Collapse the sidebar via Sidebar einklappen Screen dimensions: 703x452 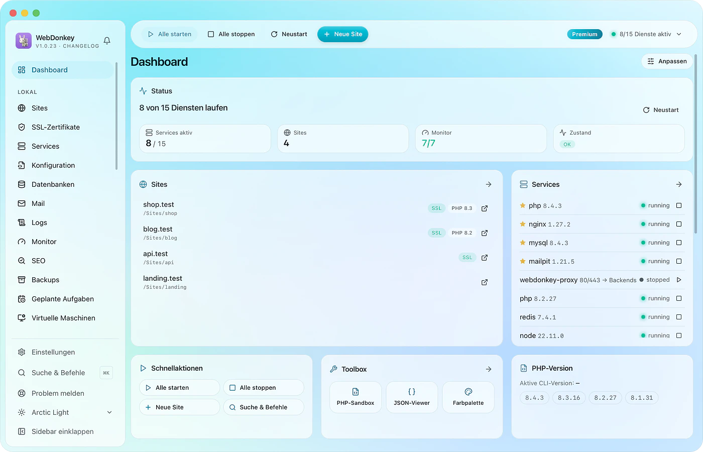pos(65,431)
